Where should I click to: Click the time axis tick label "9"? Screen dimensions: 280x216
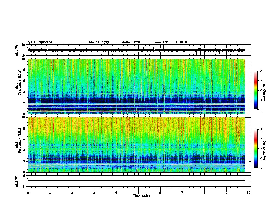[x=226, y=193]
